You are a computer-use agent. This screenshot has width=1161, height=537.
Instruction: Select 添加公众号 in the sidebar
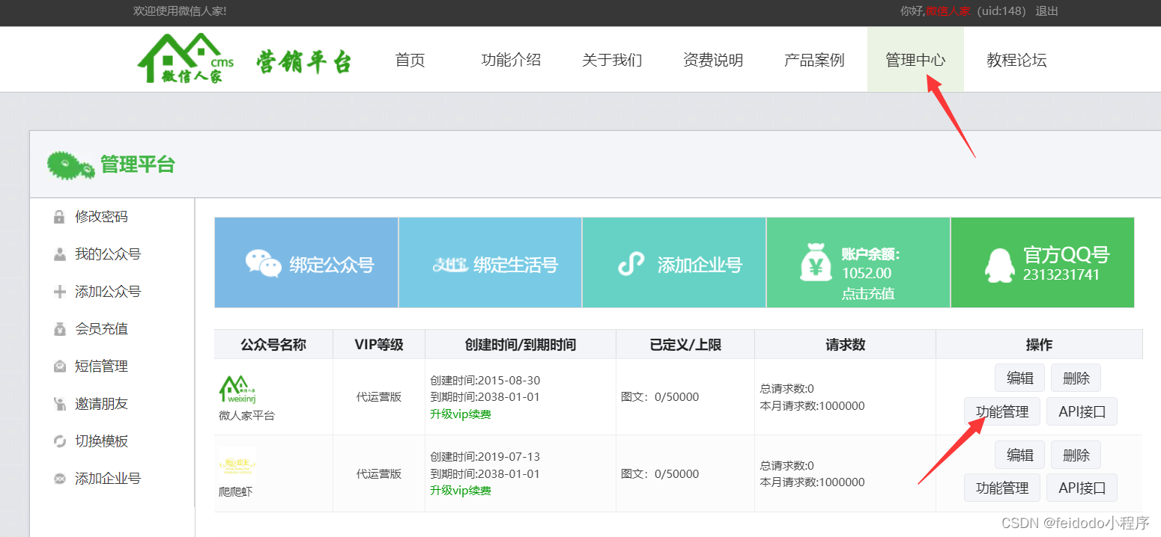pyautogui.click(x=108, y=292)
